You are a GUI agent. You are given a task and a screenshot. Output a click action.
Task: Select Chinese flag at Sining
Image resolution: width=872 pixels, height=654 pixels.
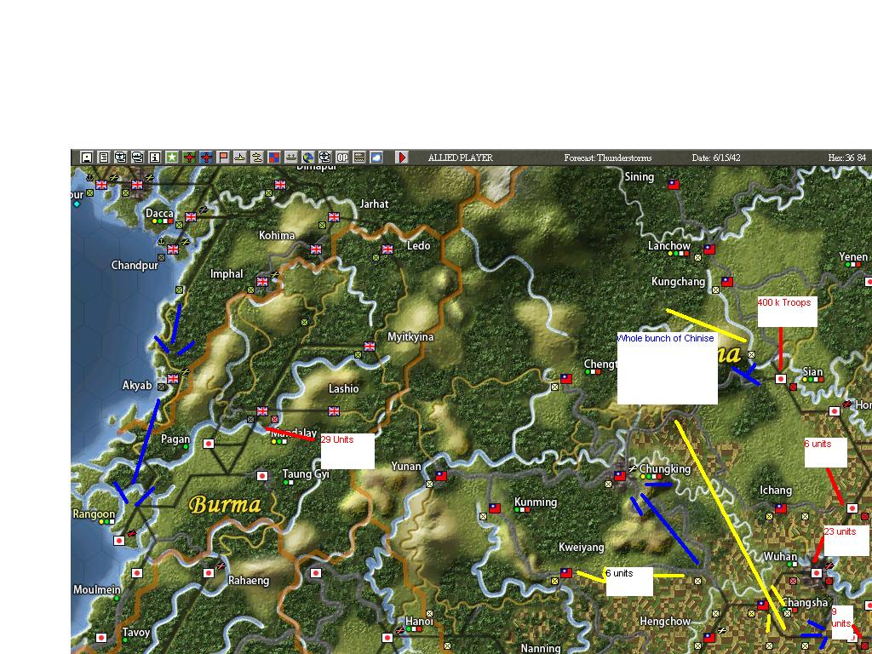(x=674, y=185)
